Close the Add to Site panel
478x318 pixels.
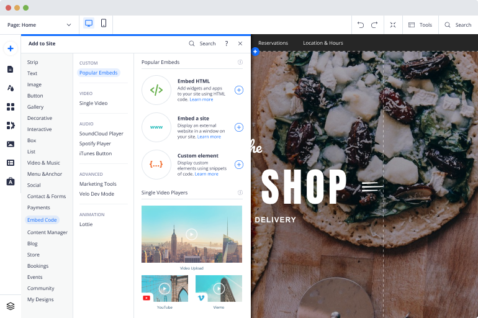pyautogui.click(x=240, y=43)
